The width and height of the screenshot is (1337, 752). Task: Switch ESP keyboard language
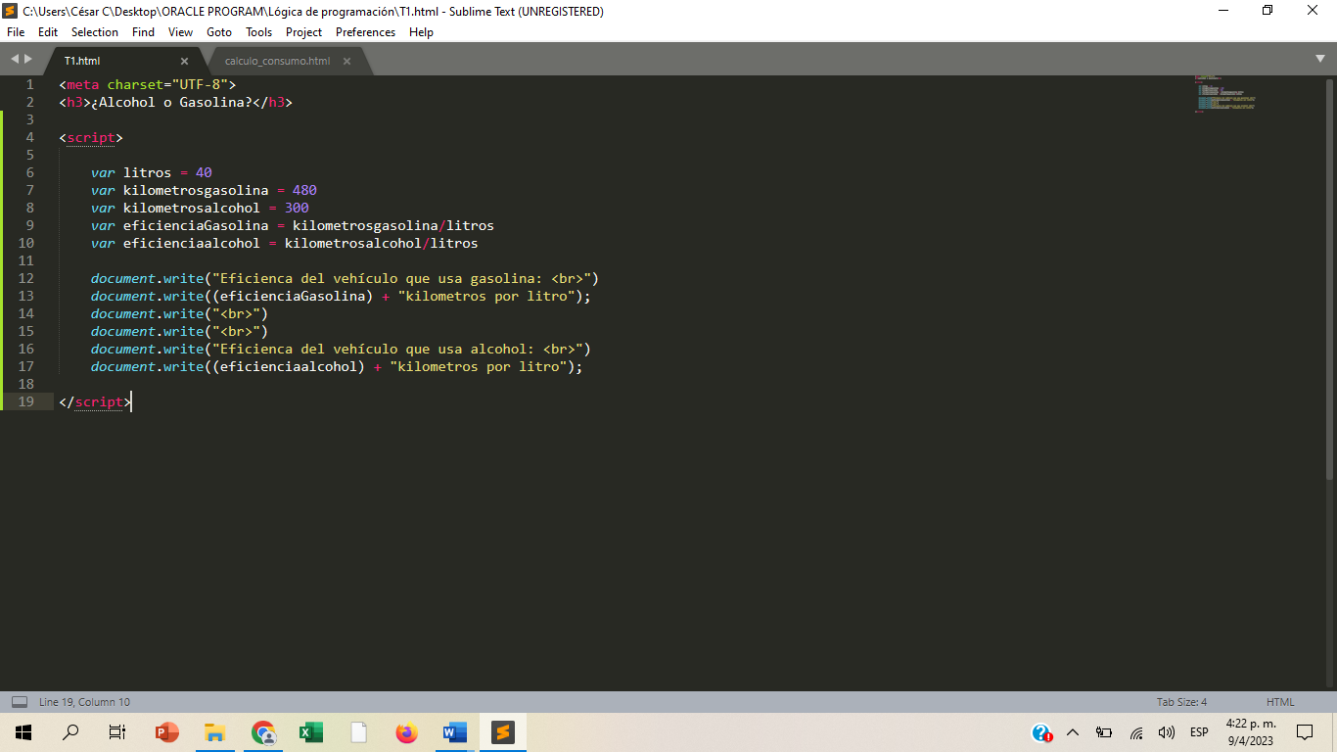pos(1199,732)
